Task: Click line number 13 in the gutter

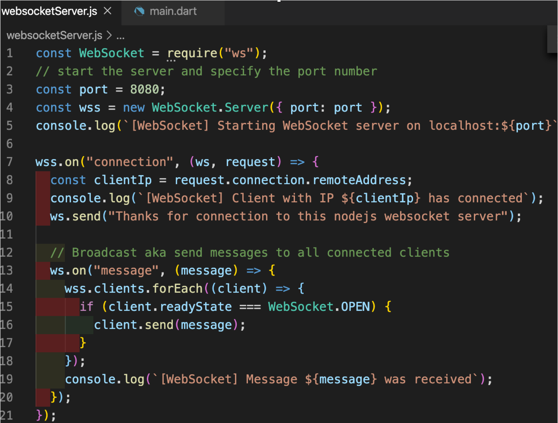Action: [7, 270]
